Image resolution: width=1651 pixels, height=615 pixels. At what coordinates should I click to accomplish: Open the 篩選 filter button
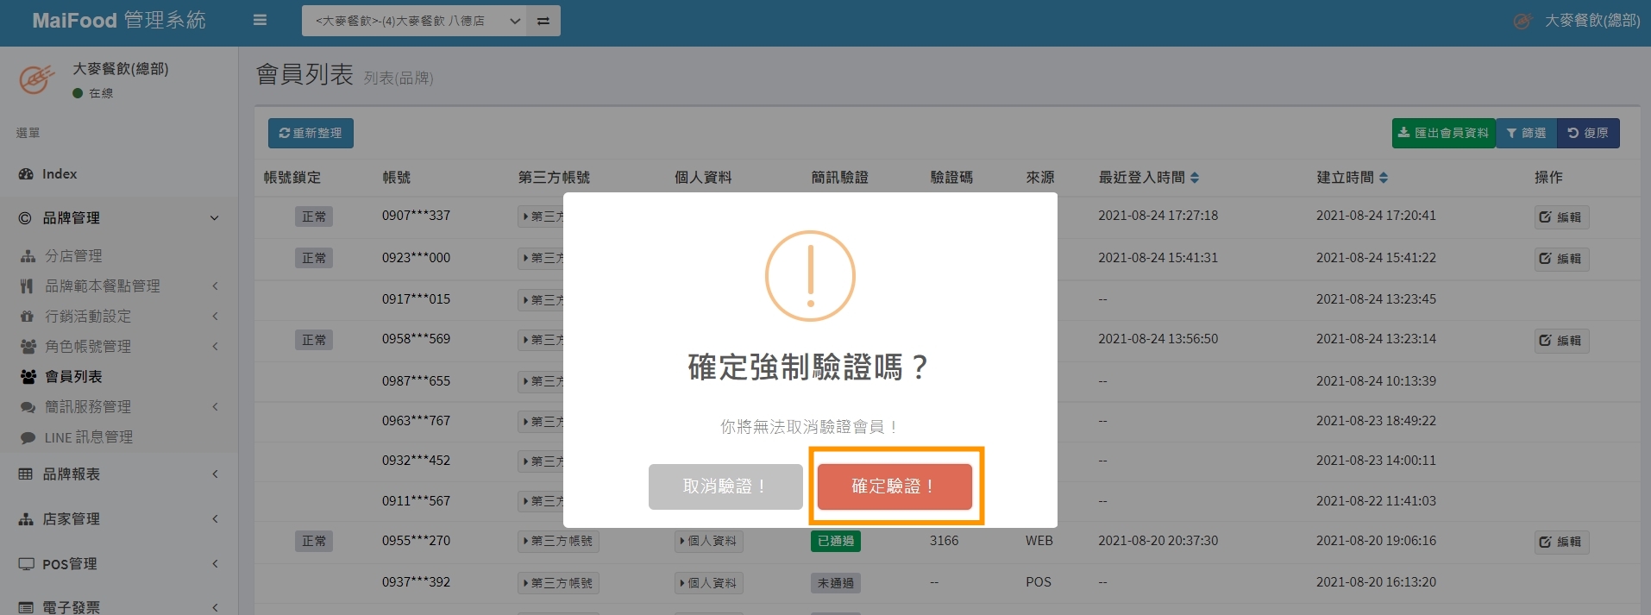click(x=1526, y=133)
